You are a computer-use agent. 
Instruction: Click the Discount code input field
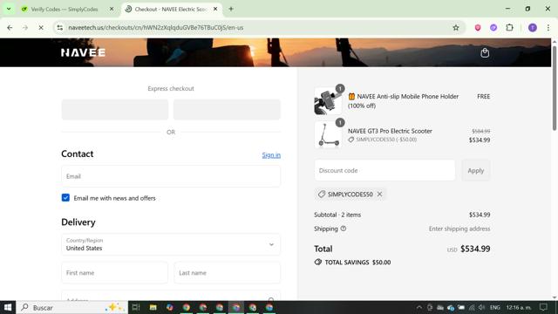[384, 170]
